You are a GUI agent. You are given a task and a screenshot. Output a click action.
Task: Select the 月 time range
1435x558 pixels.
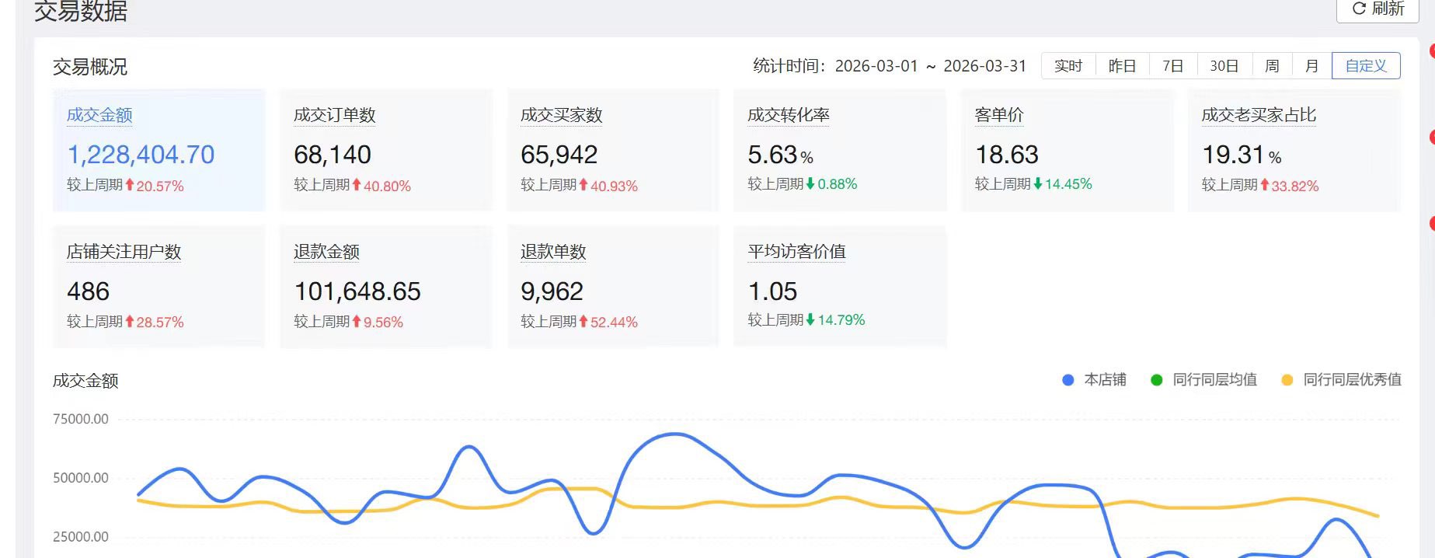[x=1311, y=66]
